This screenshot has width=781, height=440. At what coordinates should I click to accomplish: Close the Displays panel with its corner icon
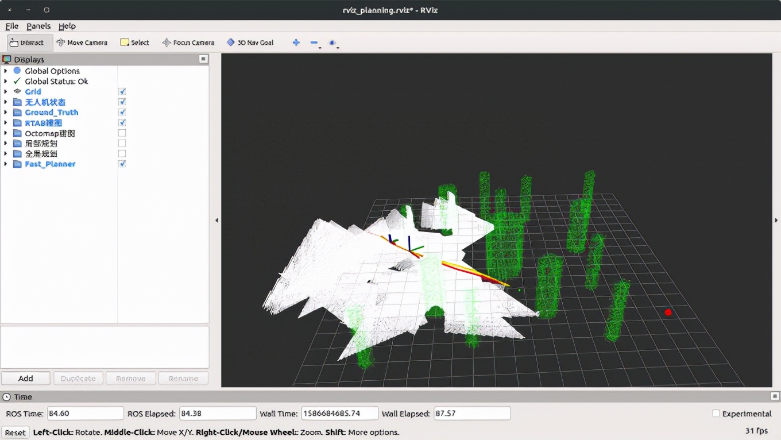[x=203, y=59]
